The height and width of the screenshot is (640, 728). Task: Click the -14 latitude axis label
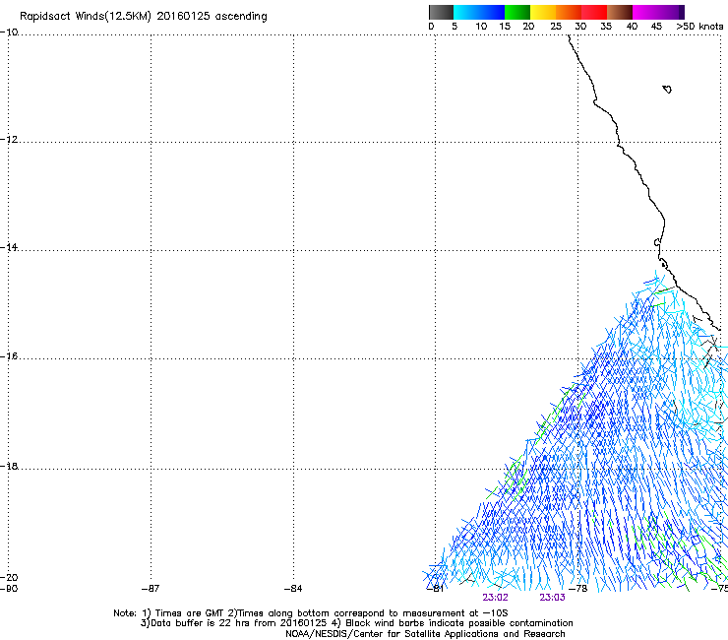[x=9, y=247]
